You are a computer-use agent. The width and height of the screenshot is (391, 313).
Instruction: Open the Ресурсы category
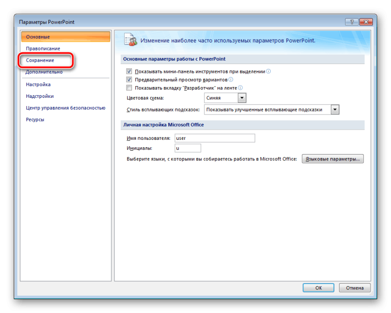[x=35, y=119]
